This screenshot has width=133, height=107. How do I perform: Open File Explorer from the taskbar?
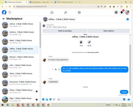pyautogui.click(x=13, y=105)
